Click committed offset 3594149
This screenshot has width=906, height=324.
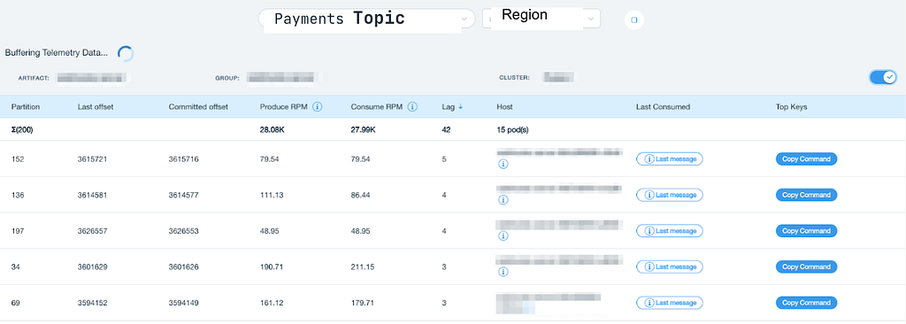(184, 303)
